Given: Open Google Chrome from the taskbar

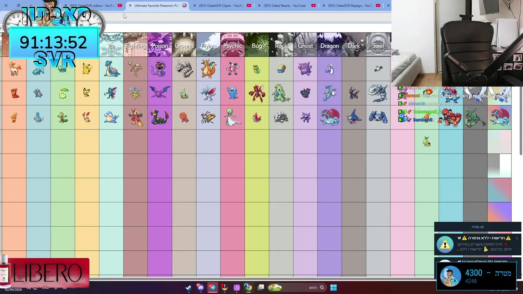Looking at the screenshot, I should [248, 287].
